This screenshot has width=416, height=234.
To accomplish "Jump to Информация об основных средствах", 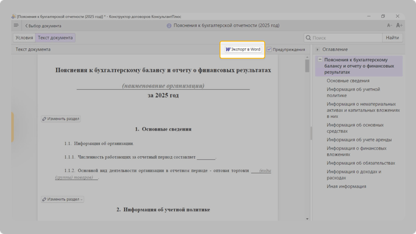I will click(x=355, y=128).
